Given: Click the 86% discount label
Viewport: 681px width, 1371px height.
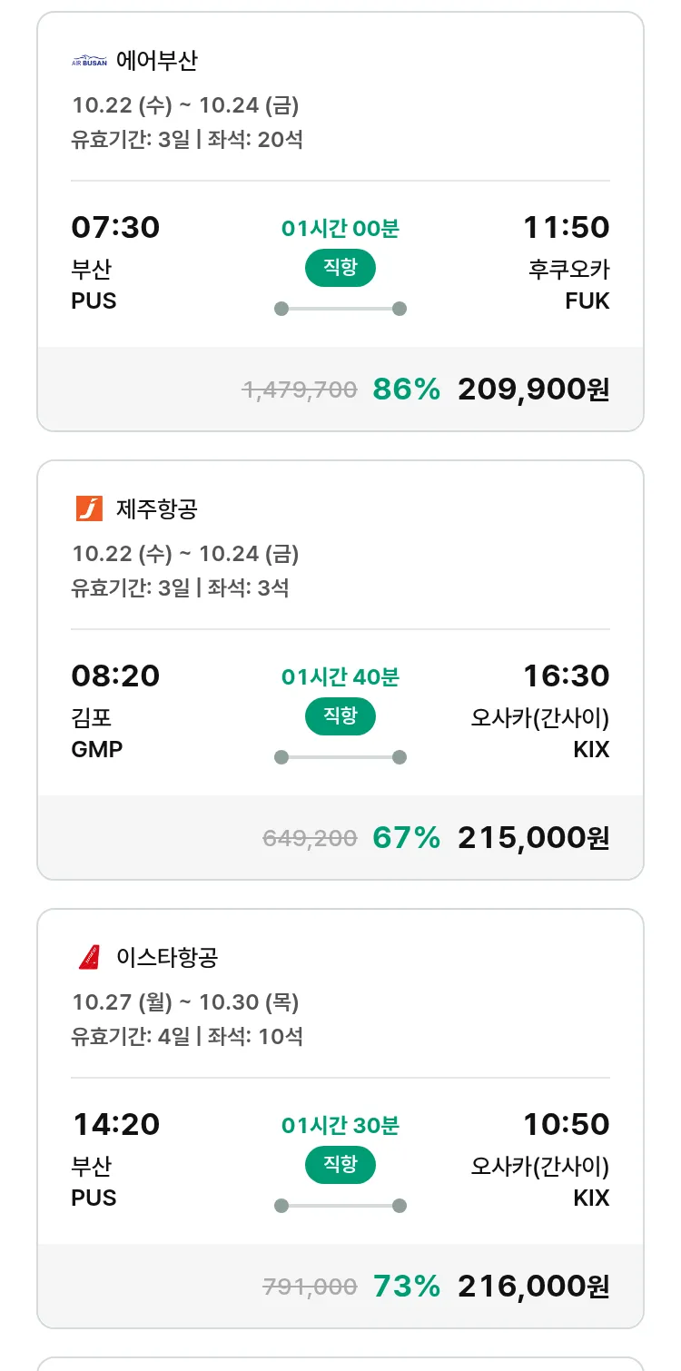Looking at the screenshot, I should click(406, 390).
